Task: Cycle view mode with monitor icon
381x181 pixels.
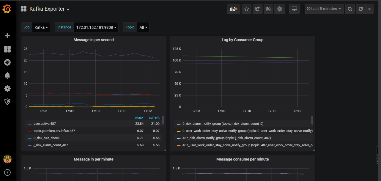Action: [295, 9]
